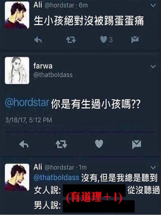Open @hordstar mention in farwa's tweet
This screenshot has width=161, height=215.
(x=27, y=102)
